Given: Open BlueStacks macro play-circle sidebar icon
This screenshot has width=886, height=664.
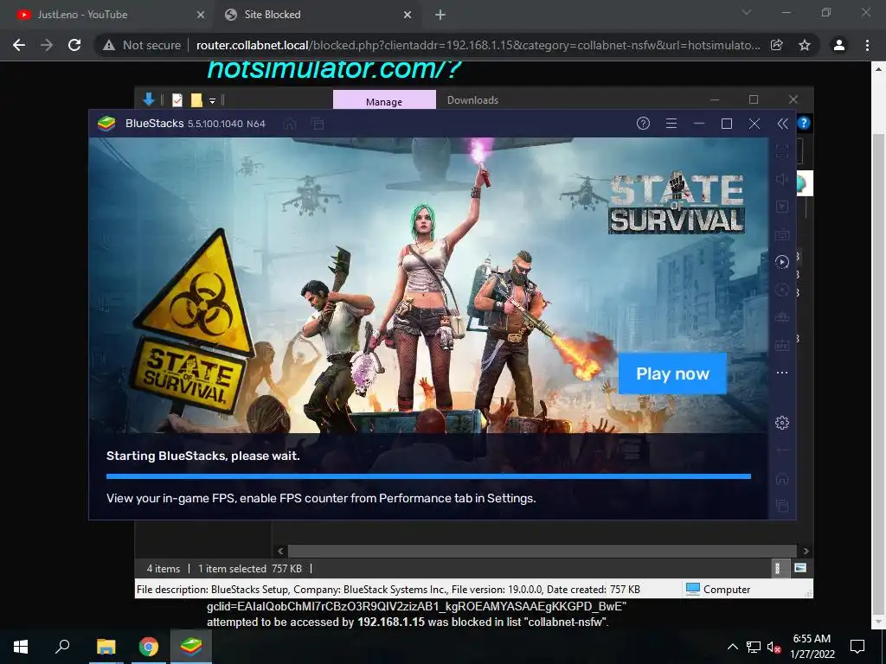Looking at the screenshot, I should (782, 261).
